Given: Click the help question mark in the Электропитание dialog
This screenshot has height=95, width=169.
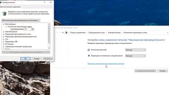Looking at the screenshot, I should [45, 2].
